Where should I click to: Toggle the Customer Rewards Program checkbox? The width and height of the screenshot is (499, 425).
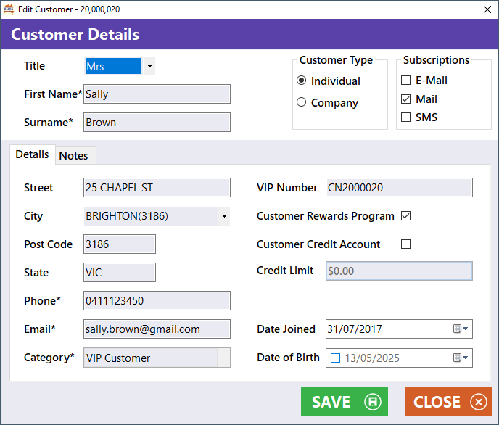click(x=405, y=215)
